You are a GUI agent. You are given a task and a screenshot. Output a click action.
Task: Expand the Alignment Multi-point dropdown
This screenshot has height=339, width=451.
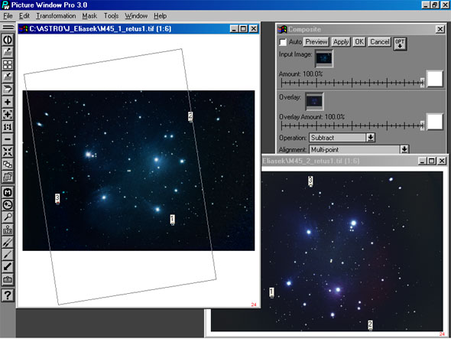coord(404,149)
